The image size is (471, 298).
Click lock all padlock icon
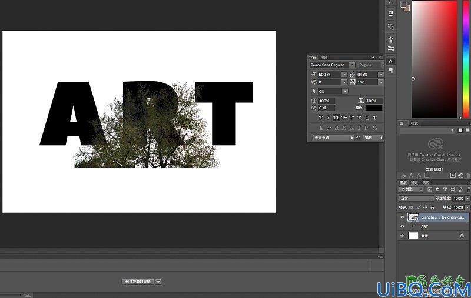[x=432, y=207]
